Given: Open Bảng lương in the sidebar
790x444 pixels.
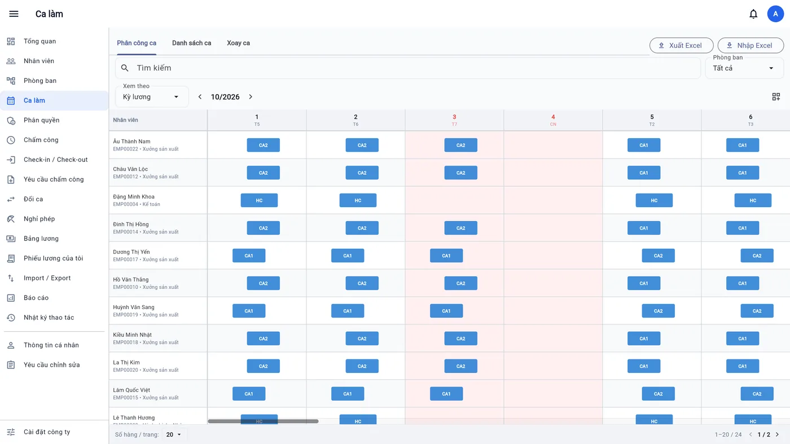Looking at the screenshot, I should (54, 239).
